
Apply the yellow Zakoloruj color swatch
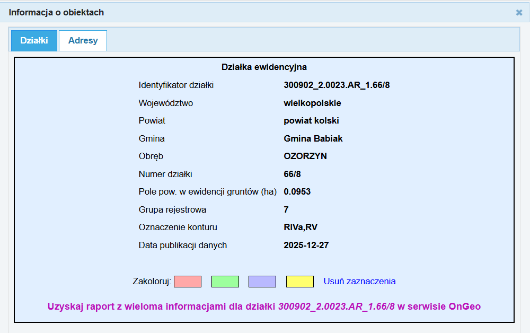pyautogui.click(x=299, y=282)
